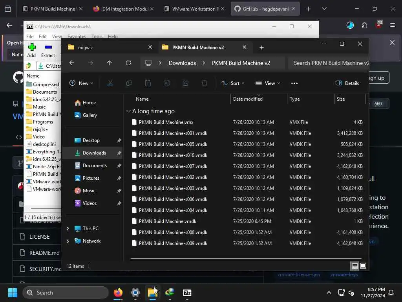Click the Add green plus icon in 7-Zip
The width and height of the screenshot is (402, 302).
[32, 47]
